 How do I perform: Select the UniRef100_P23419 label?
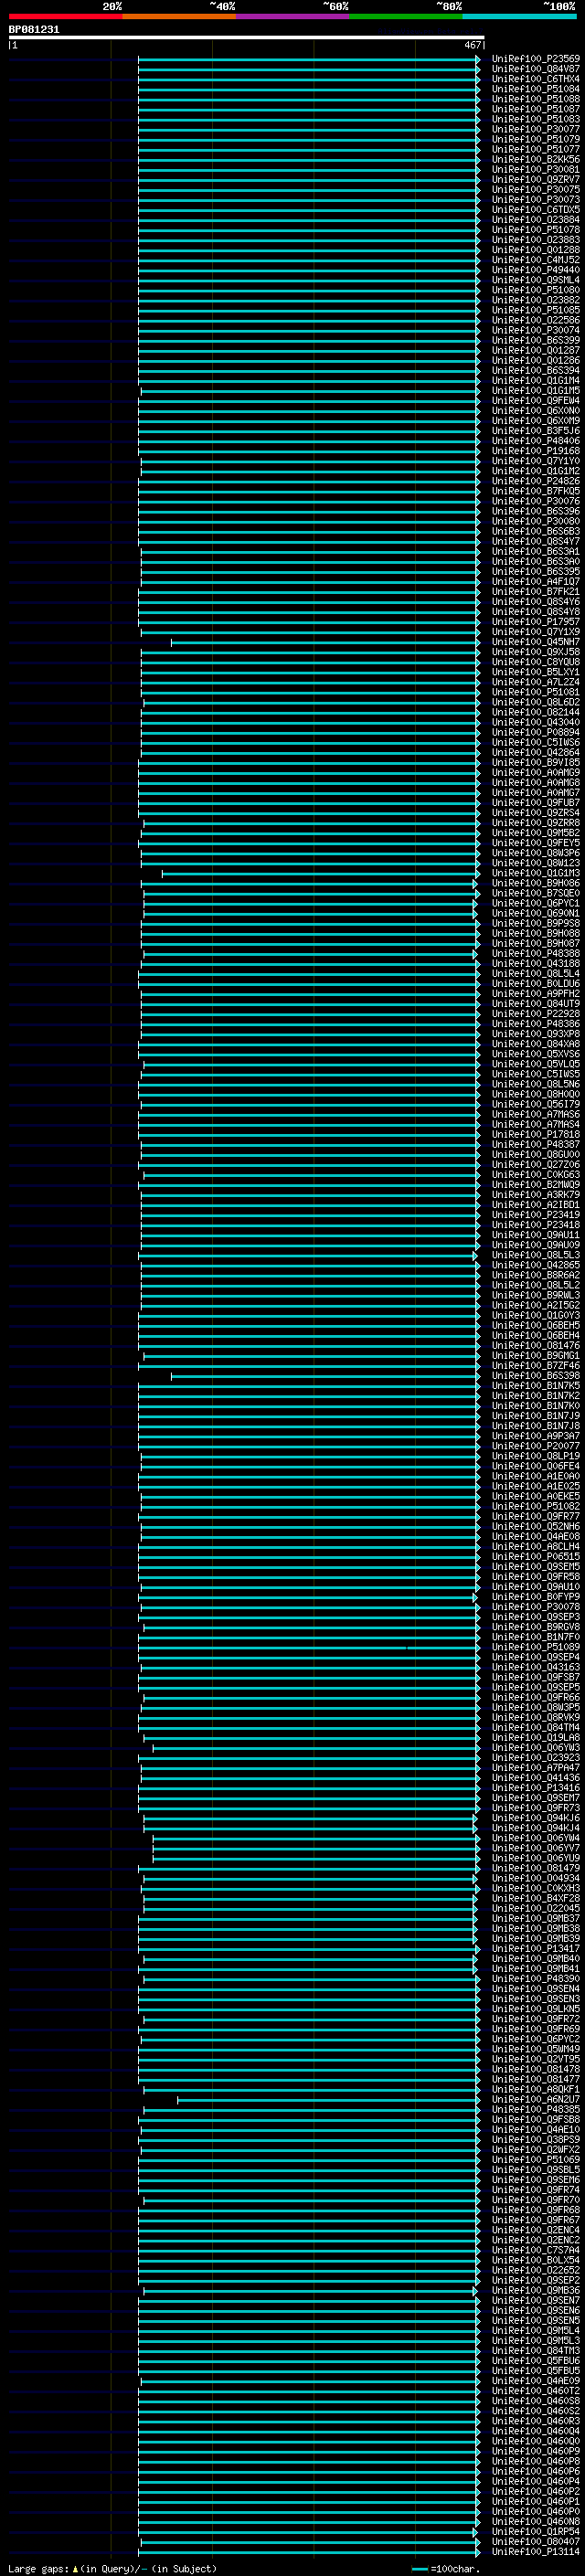click(x=535, y=1215)
